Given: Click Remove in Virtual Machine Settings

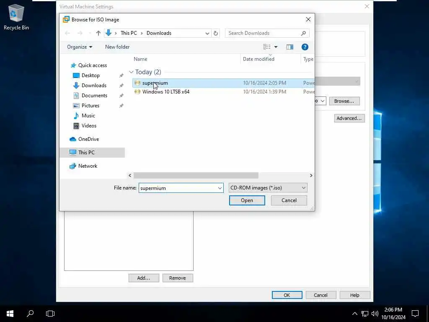Looking at the screenshot, I should 178,278.
